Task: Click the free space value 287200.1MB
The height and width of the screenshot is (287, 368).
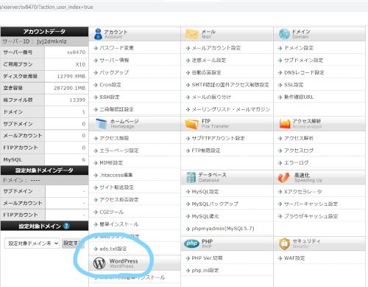Action: pyautogui.click(x=70, y=88)
